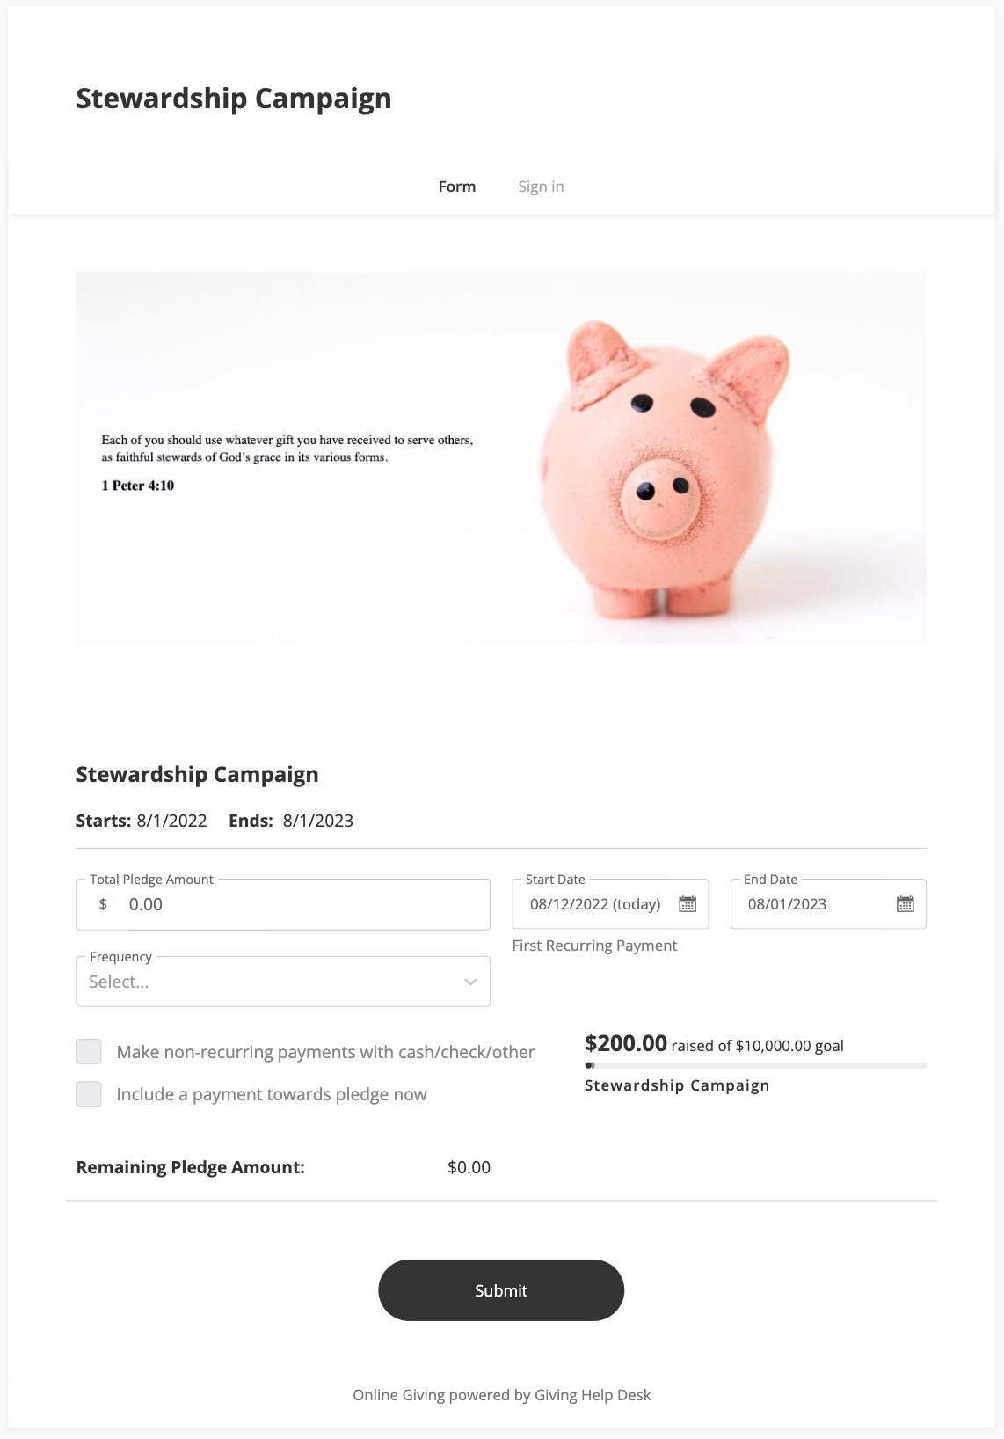Click the Start Date field showing 08/12/2022
Viewport: 1004px width, 1439px height.
[x=595, y=904]
